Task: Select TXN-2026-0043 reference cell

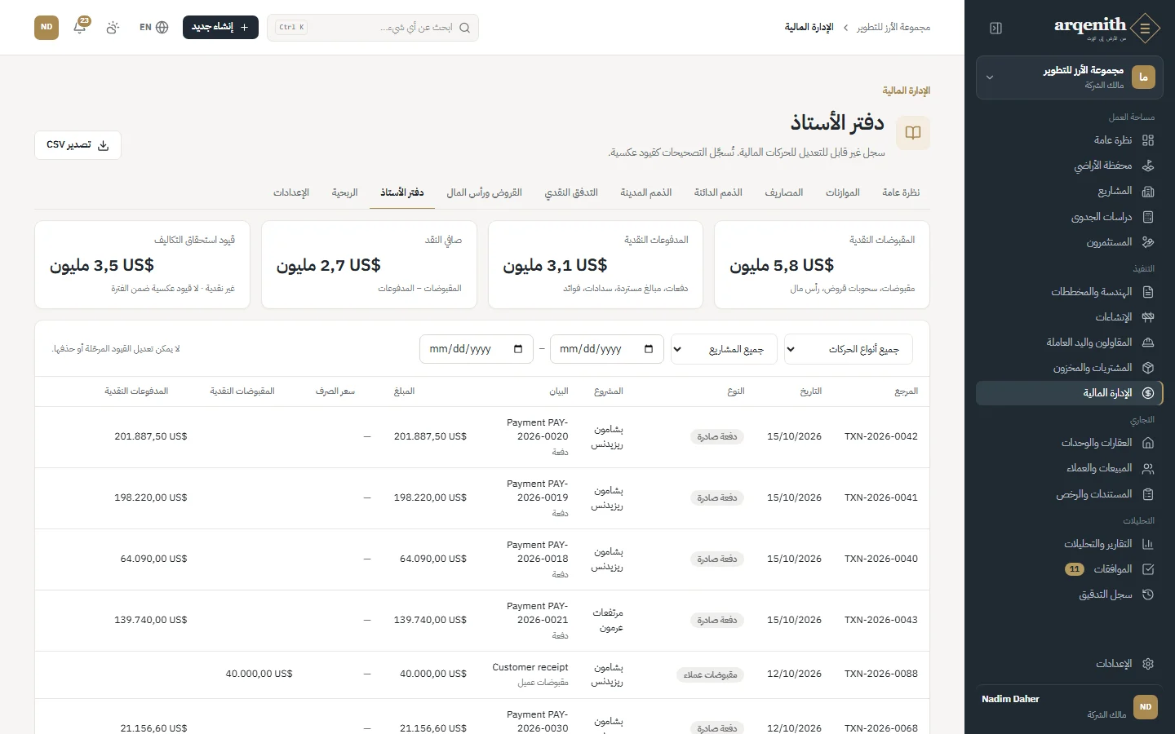Action: point(881,620)
